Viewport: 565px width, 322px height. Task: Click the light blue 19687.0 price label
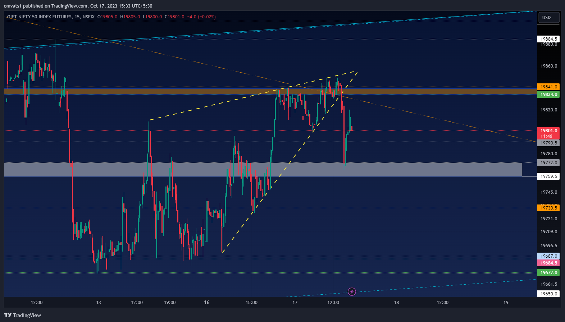pos(548,256)
